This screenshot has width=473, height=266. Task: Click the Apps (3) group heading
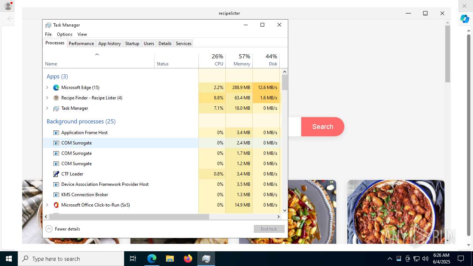point(57,76)
